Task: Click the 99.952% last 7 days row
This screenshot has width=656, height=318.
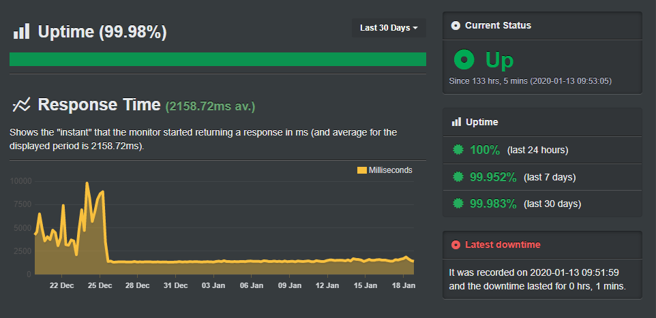Action: click(x=542, y=177)
